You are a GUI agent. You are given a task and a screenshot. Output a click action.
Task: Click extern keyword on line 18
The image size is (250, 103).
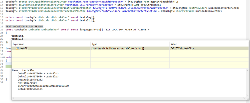click(x=10, y=17)
